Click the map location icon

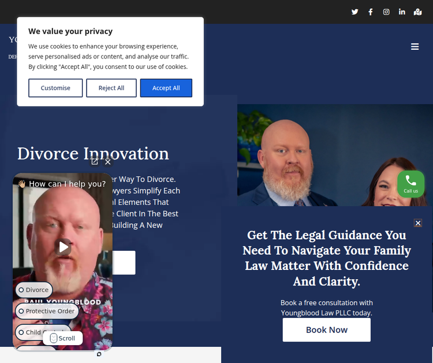coord(417,12)
